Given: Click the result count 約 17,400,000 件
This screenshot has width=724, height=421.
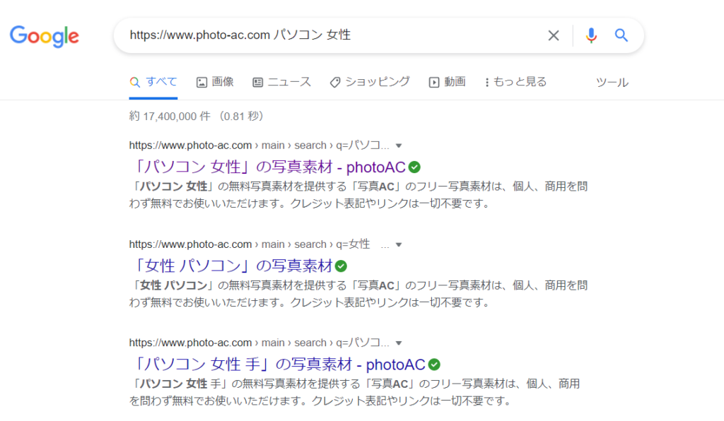Looking at the screenshot, I should [170, 117].
